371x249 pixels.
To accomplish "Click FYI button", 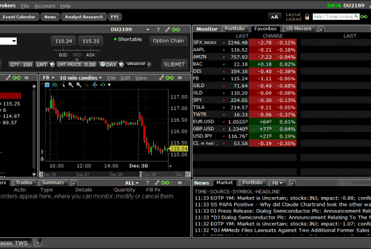I will [x=115, y=17].
